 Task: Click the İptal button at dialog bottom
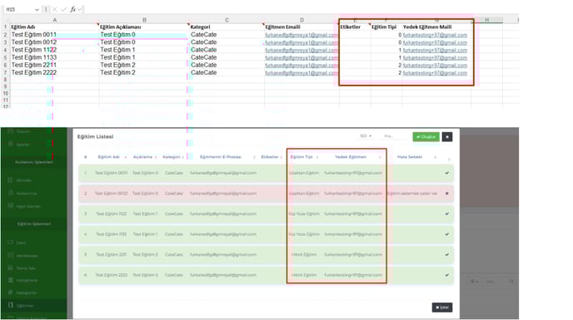[x=441, y=308]
